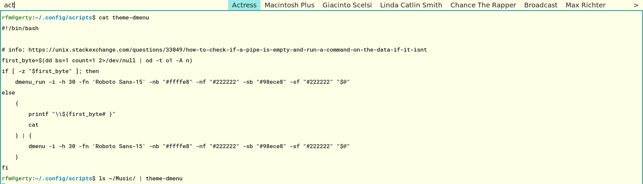Viewport: 643px width, 184px height.
Task: Click the "else" keyword in the script
Action: 8,93
